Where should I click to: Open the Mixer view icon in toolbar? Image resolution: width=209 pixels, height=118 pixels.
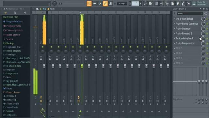pos(162,4)
